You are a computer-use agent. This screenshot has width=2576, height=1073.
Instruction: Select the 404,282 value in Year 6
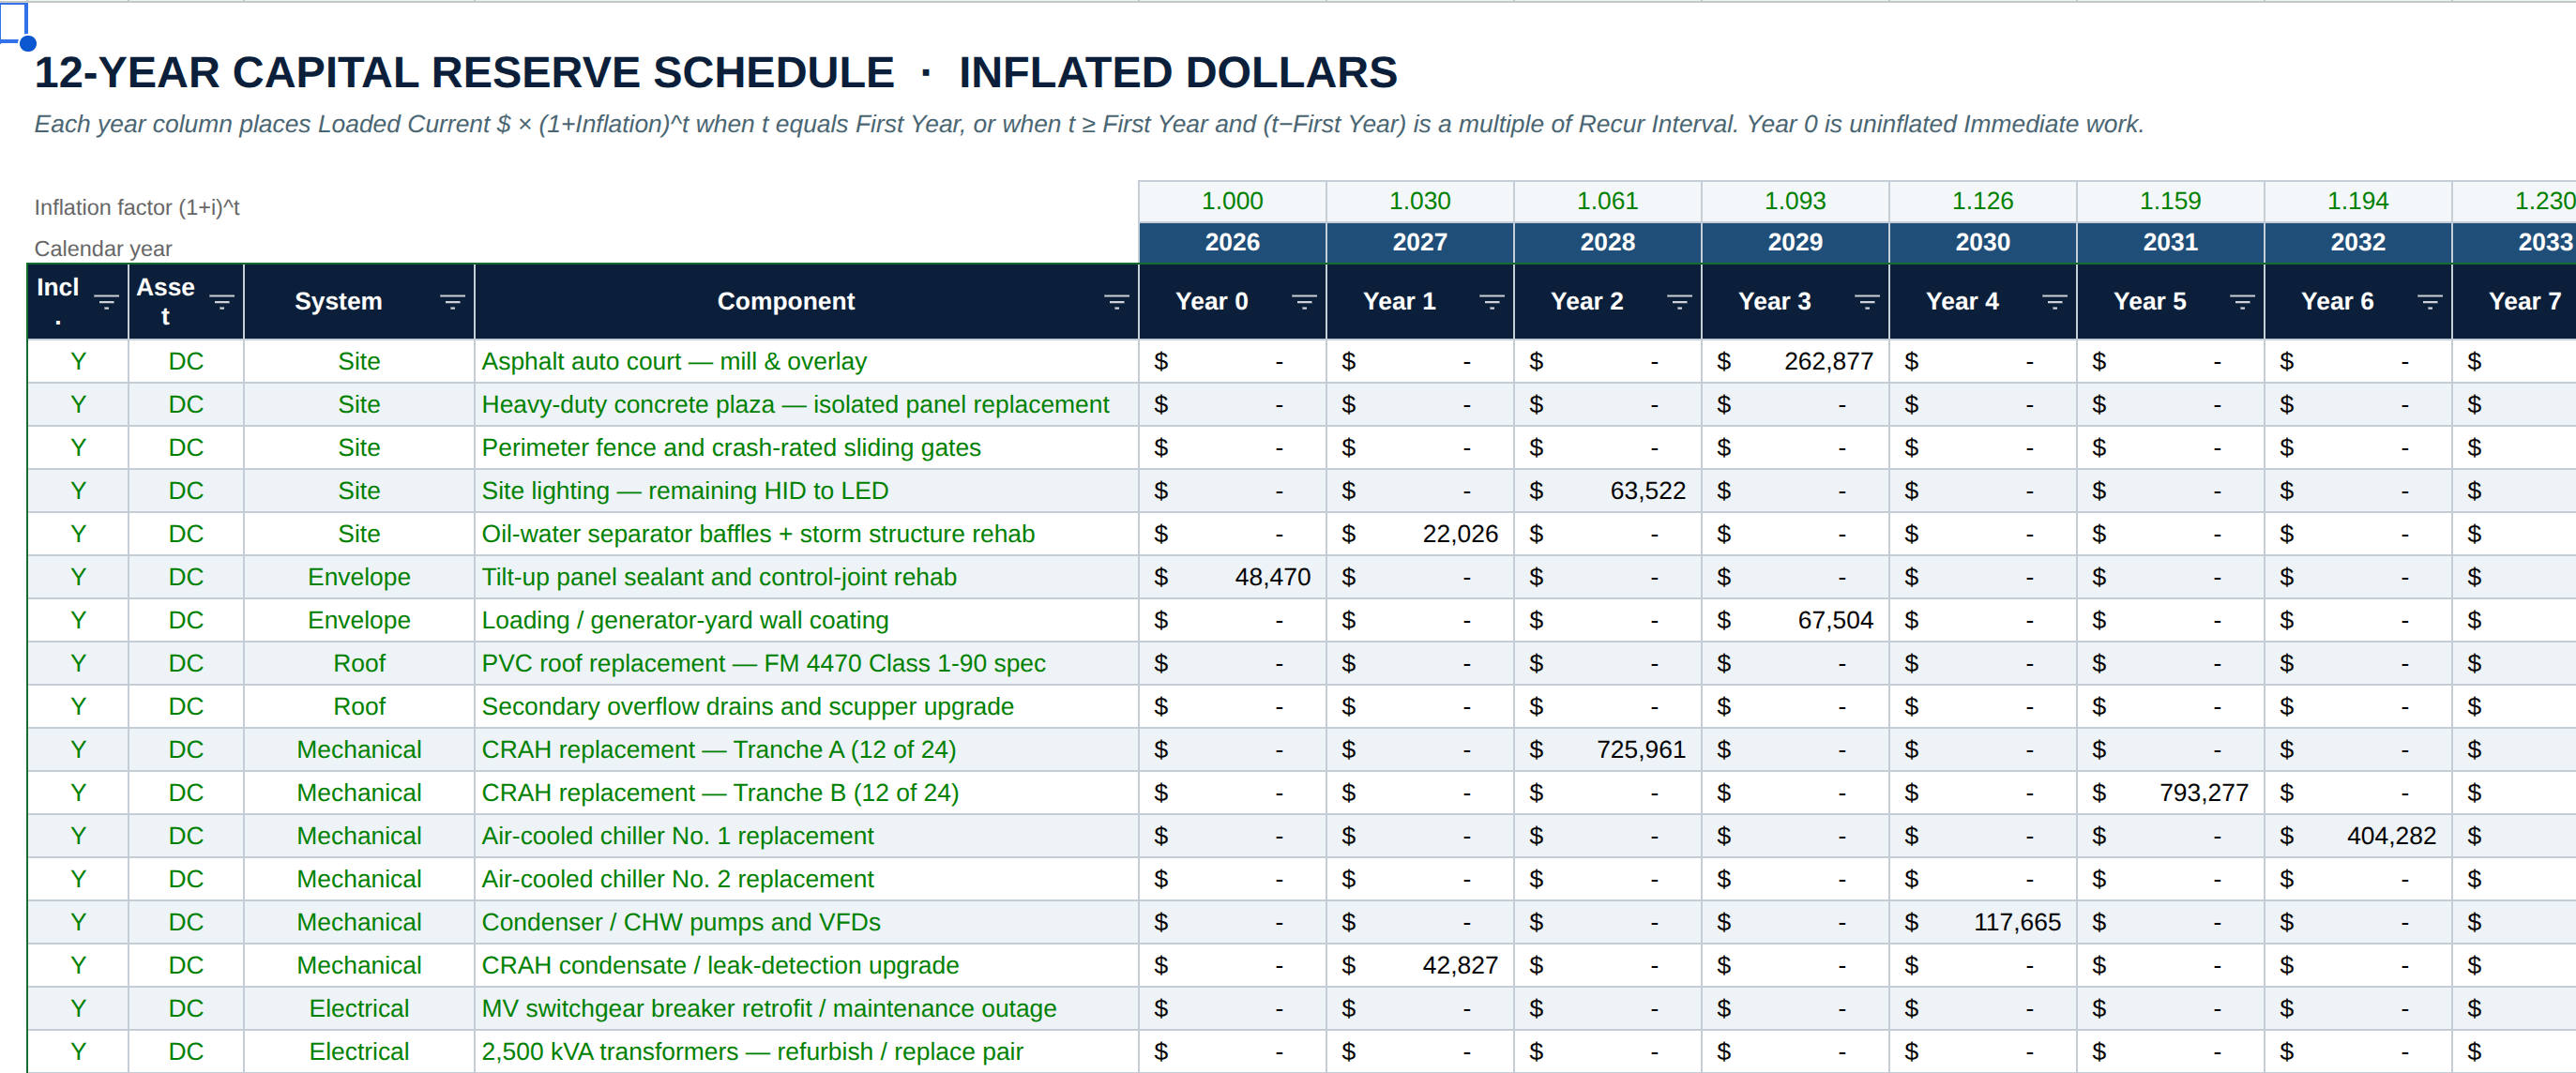click(x=2358, y=836)
